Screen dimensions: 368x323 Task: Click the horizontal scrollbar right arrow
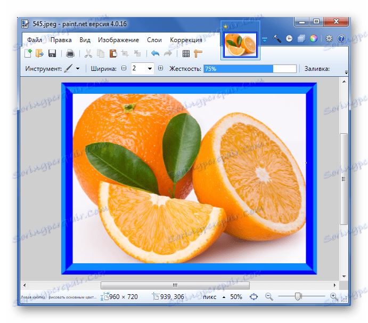pos(334,285)
